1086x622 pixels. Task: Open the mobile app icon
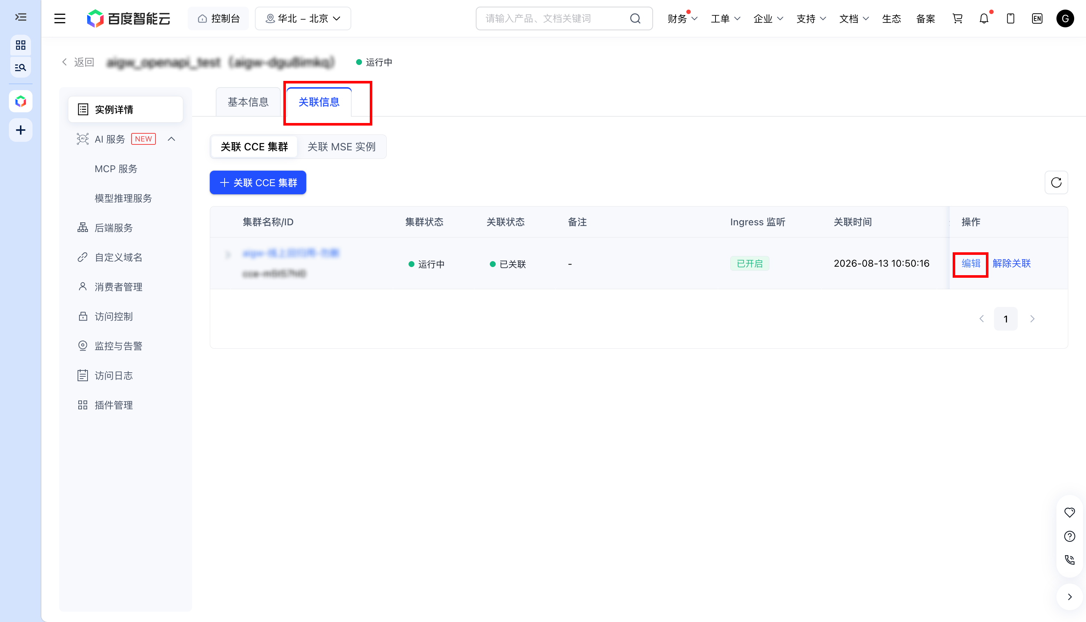1010,18
